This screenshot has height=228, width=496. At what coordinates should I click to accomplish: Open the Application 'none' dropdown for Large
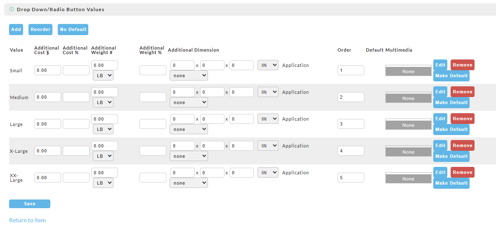[189, 129]
